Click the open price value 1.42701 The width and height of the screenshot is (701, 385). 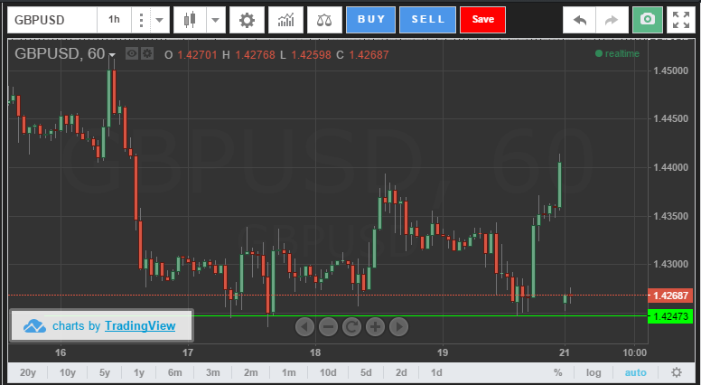[197, 55]
